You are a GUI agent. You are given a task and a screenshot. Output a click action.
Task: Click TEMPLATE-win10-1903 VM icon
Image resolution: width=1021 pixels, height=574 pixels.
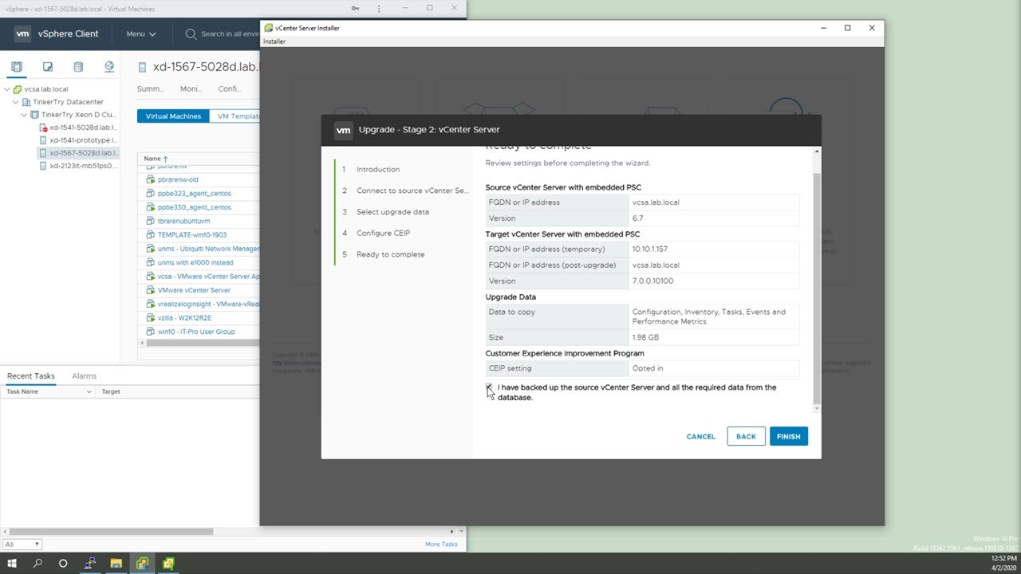coord(151,234)
